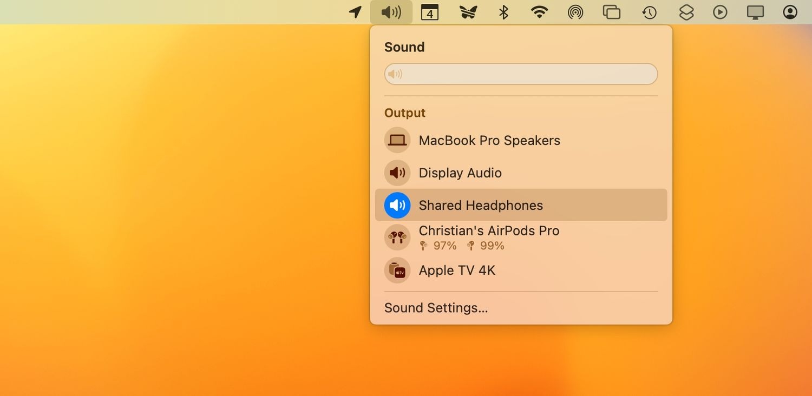Click the speaker icon beside Display Audio

[397, 173]
